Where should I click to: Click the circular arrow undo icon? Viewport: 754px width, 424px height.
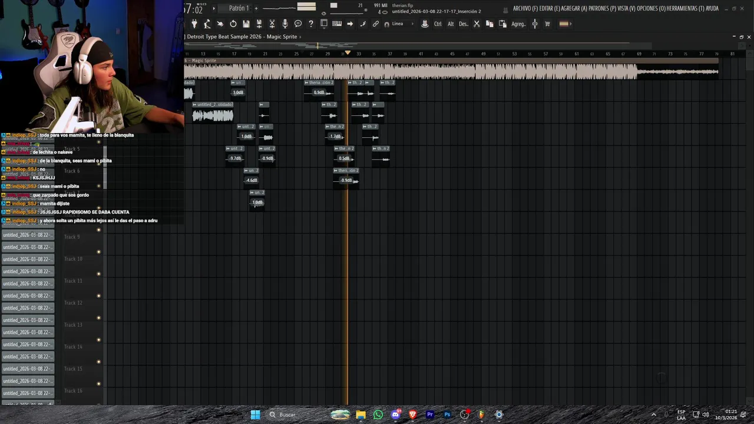(x=233, y=24)
